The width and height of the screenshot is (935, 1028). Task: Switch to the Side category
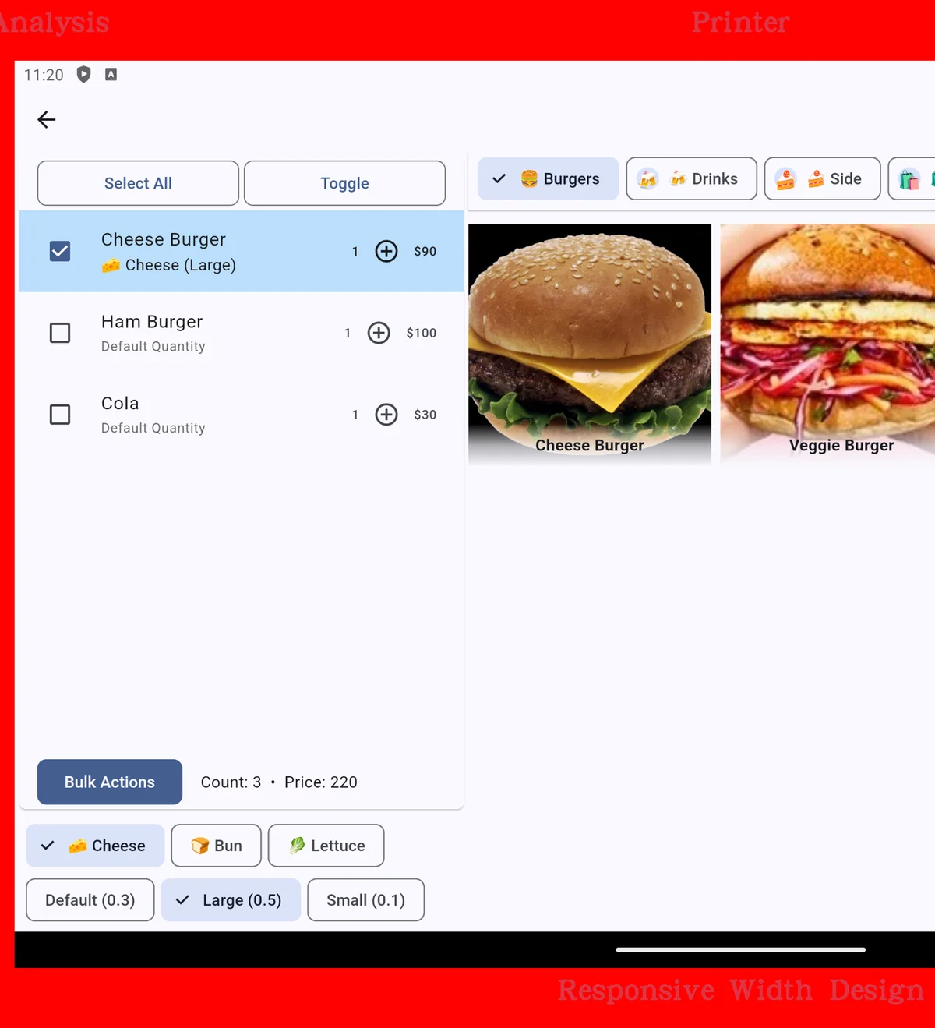coord(822,178)
